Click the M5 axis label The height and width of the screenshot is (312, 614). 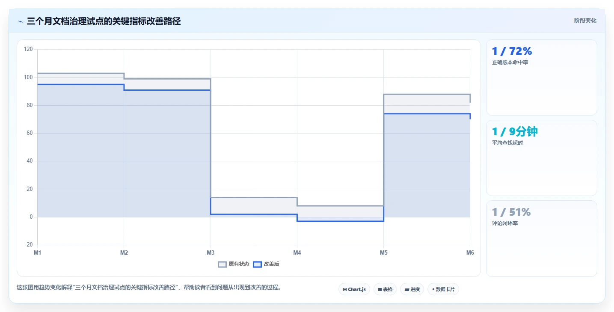coord(383,253)
